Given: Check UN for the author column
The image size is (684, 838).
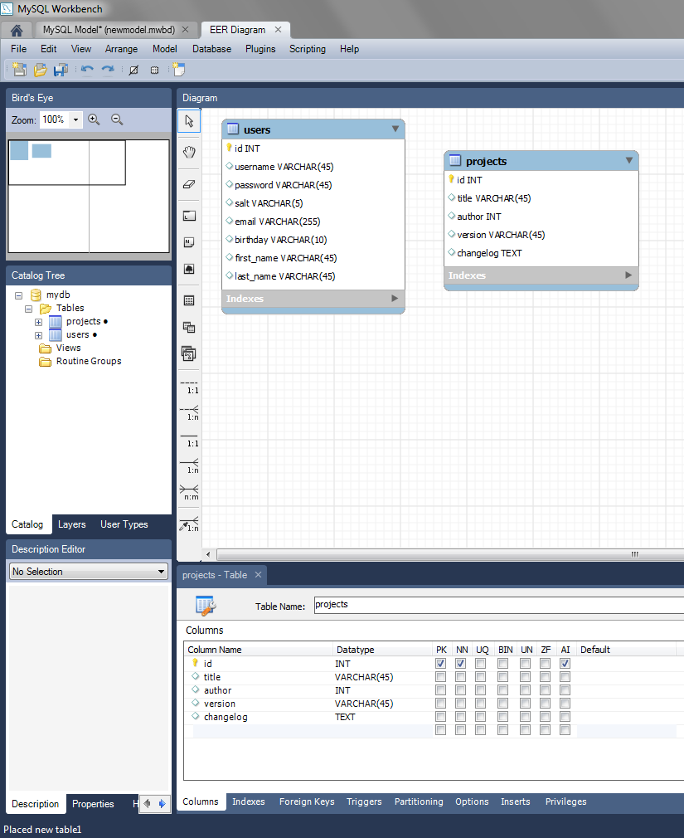Looking at the screenshot, I should tap(526, 690).
